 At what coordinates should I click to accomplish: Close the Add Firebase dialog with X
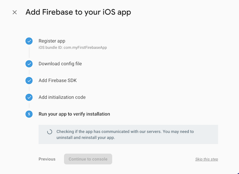[x=15, y=12]
